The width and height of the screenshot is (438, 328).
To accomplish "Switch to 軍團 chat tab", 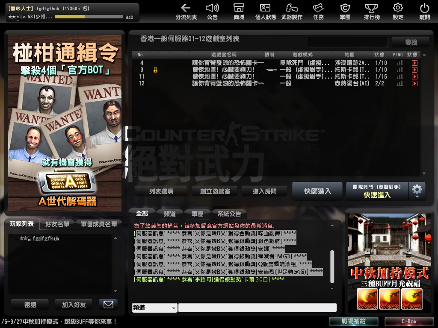I will (197, 214).
